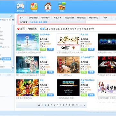Click blue details button for 天龙八部
The image size is (116, 116).
(91, 49)
